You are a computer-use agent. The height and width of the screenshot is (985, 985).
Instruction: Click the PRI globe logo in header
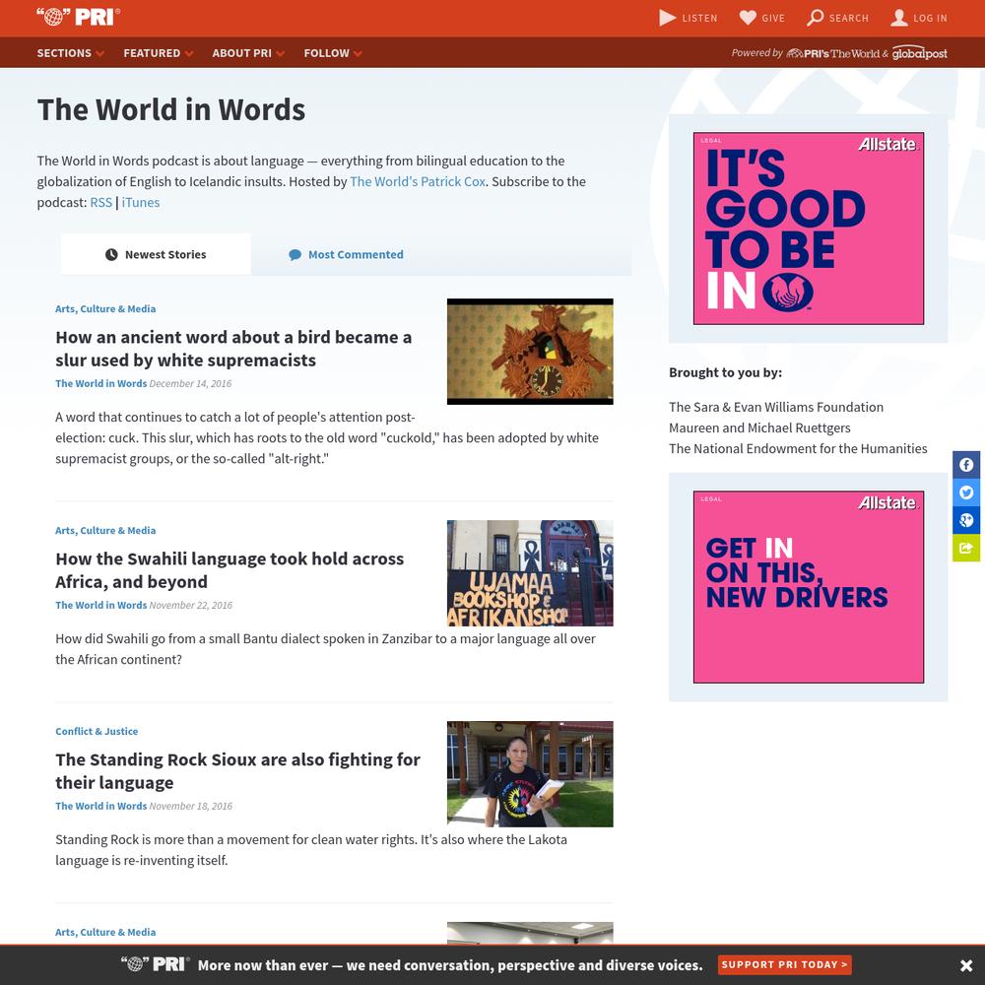79,17
